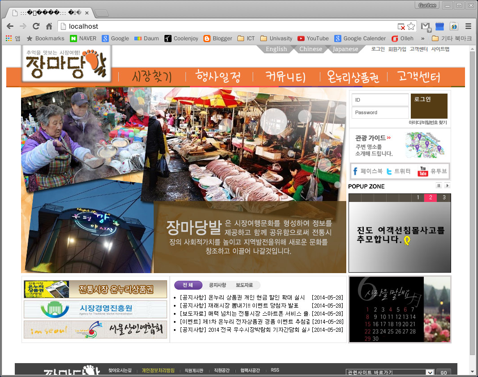Open the Olleh bookmark
The width and height of the screenshot is (478, 377).
click(402, 39)
